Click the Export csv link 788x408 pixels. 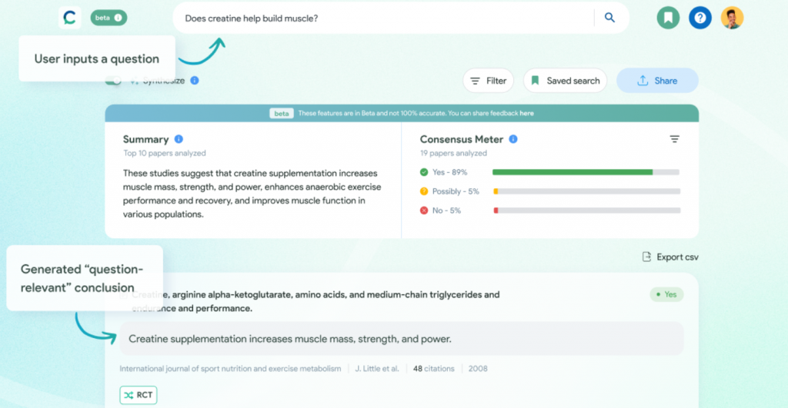(x=670, y=257)
